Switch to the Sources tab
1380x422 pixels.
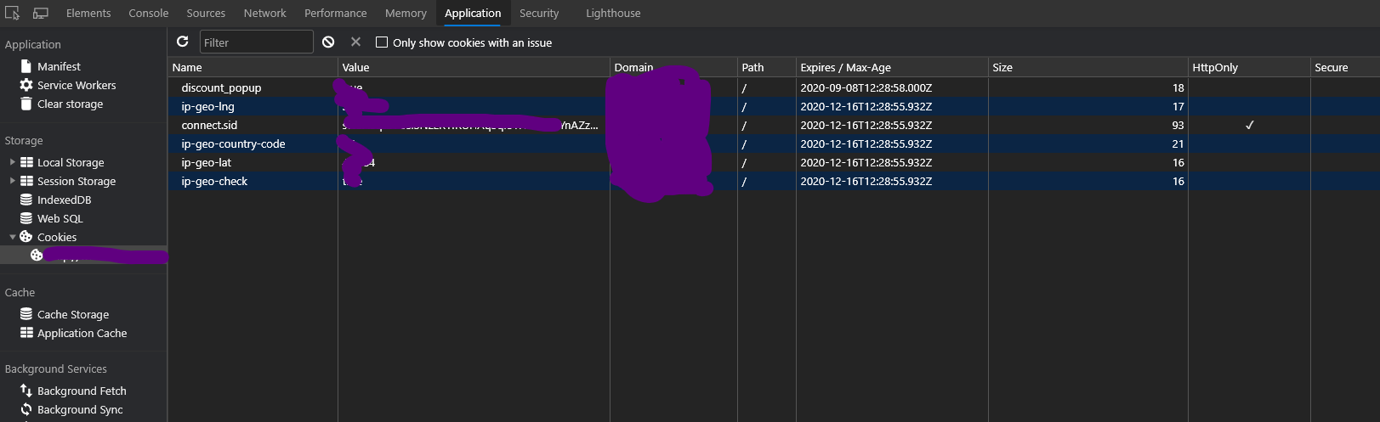[x=206, y=13]
